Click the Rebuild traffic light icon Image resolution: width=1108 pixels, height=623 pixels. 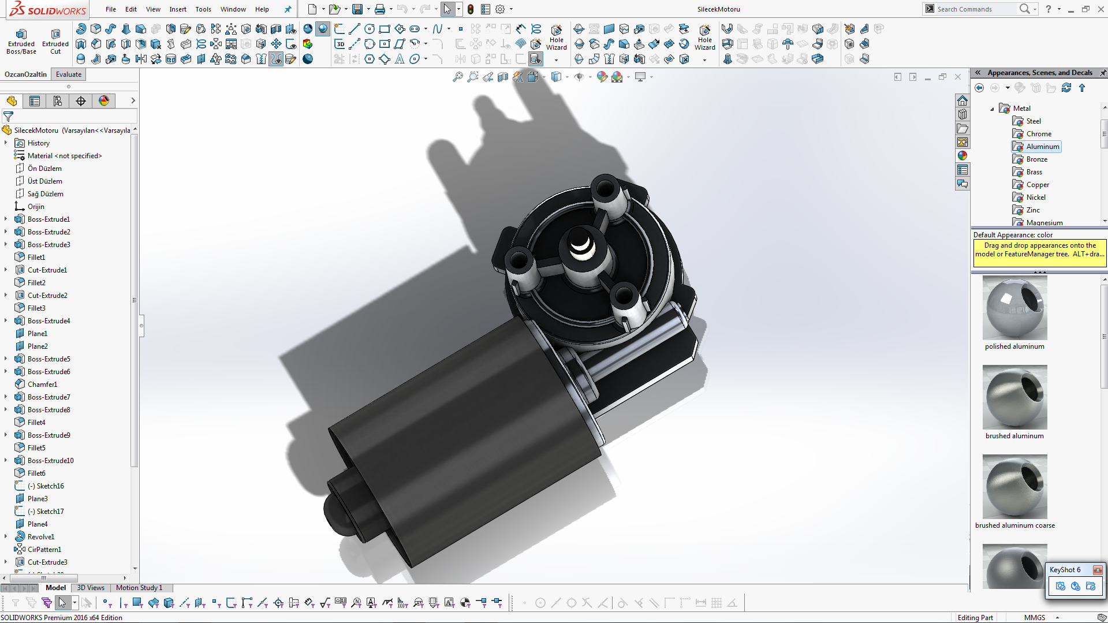471,9
